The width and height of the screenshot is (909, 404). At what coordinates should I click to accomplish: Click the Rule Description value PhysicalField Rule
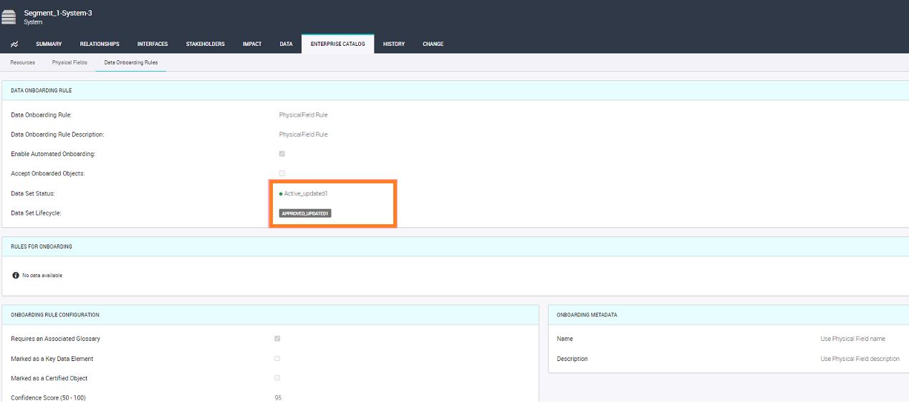[x=303, y=135]
